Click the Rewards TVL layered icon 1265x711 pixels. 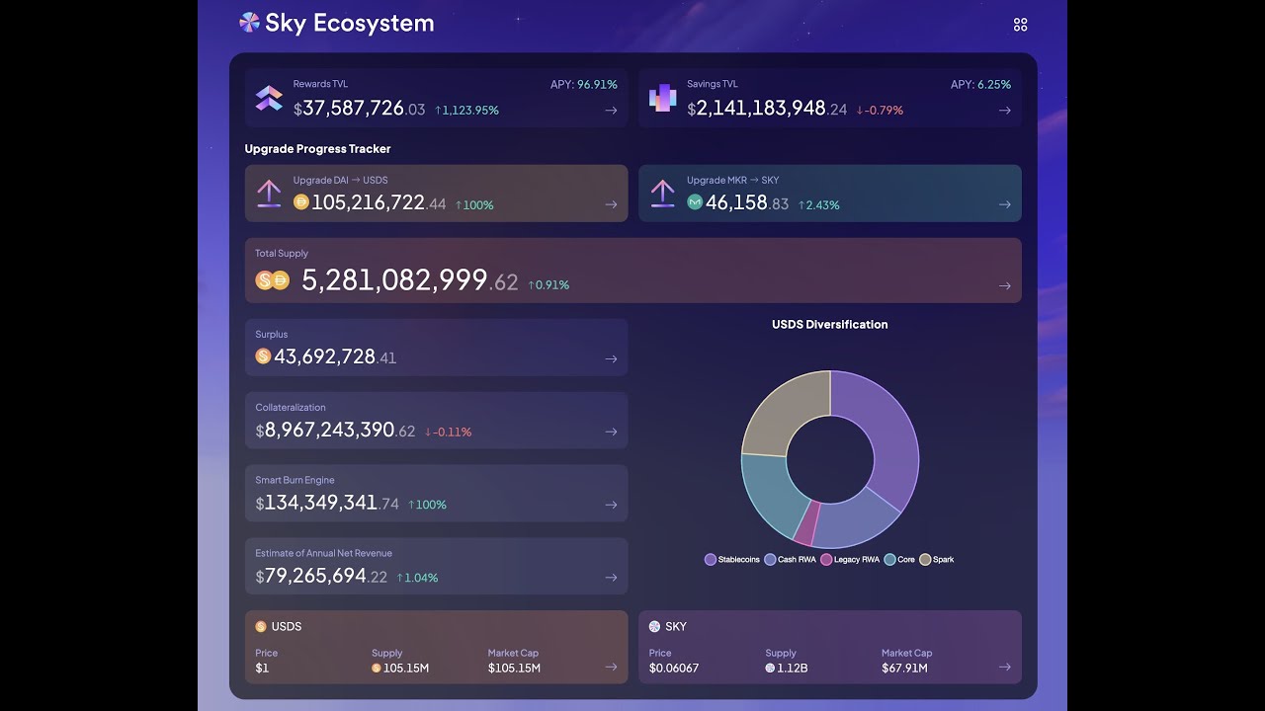point(269,98)
